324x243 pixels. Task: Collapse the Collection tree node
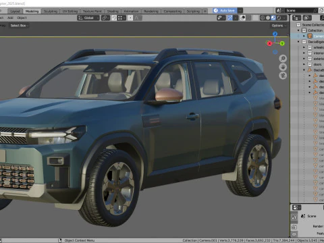coord(298,30)
